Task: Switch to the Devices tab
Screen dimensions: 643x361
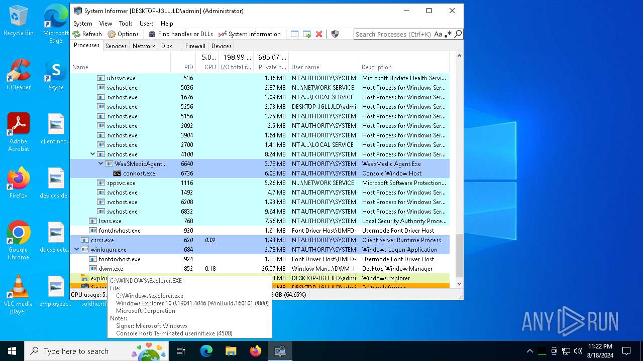Action: tap(222, 46)
